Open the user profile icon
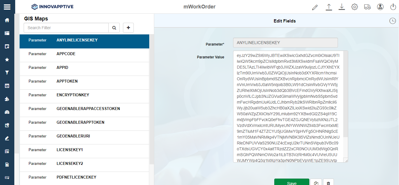The height and width of the screenshot is (185, 399). tap(380, 7)
